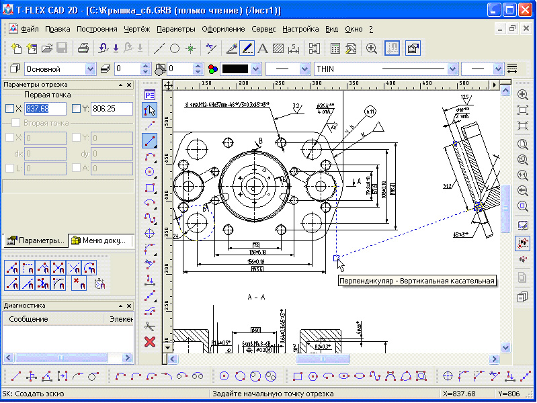Viewport: 537px width, 403px height.
Task: Click the Save diskette icon
Action: (x=62, y=48)
